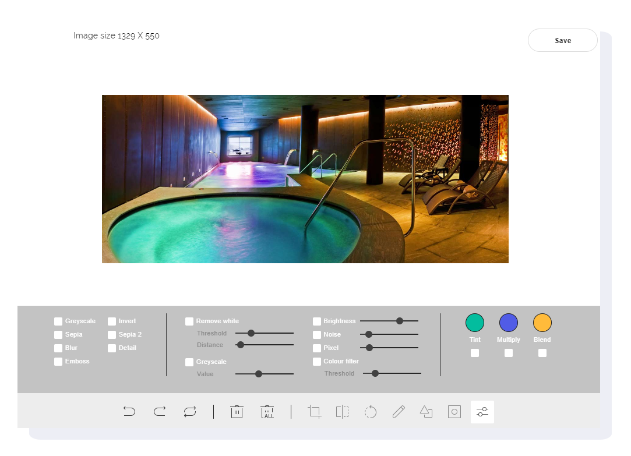Select the crop tool
This screenshot has height=456, width=631.
pos(315,412)
